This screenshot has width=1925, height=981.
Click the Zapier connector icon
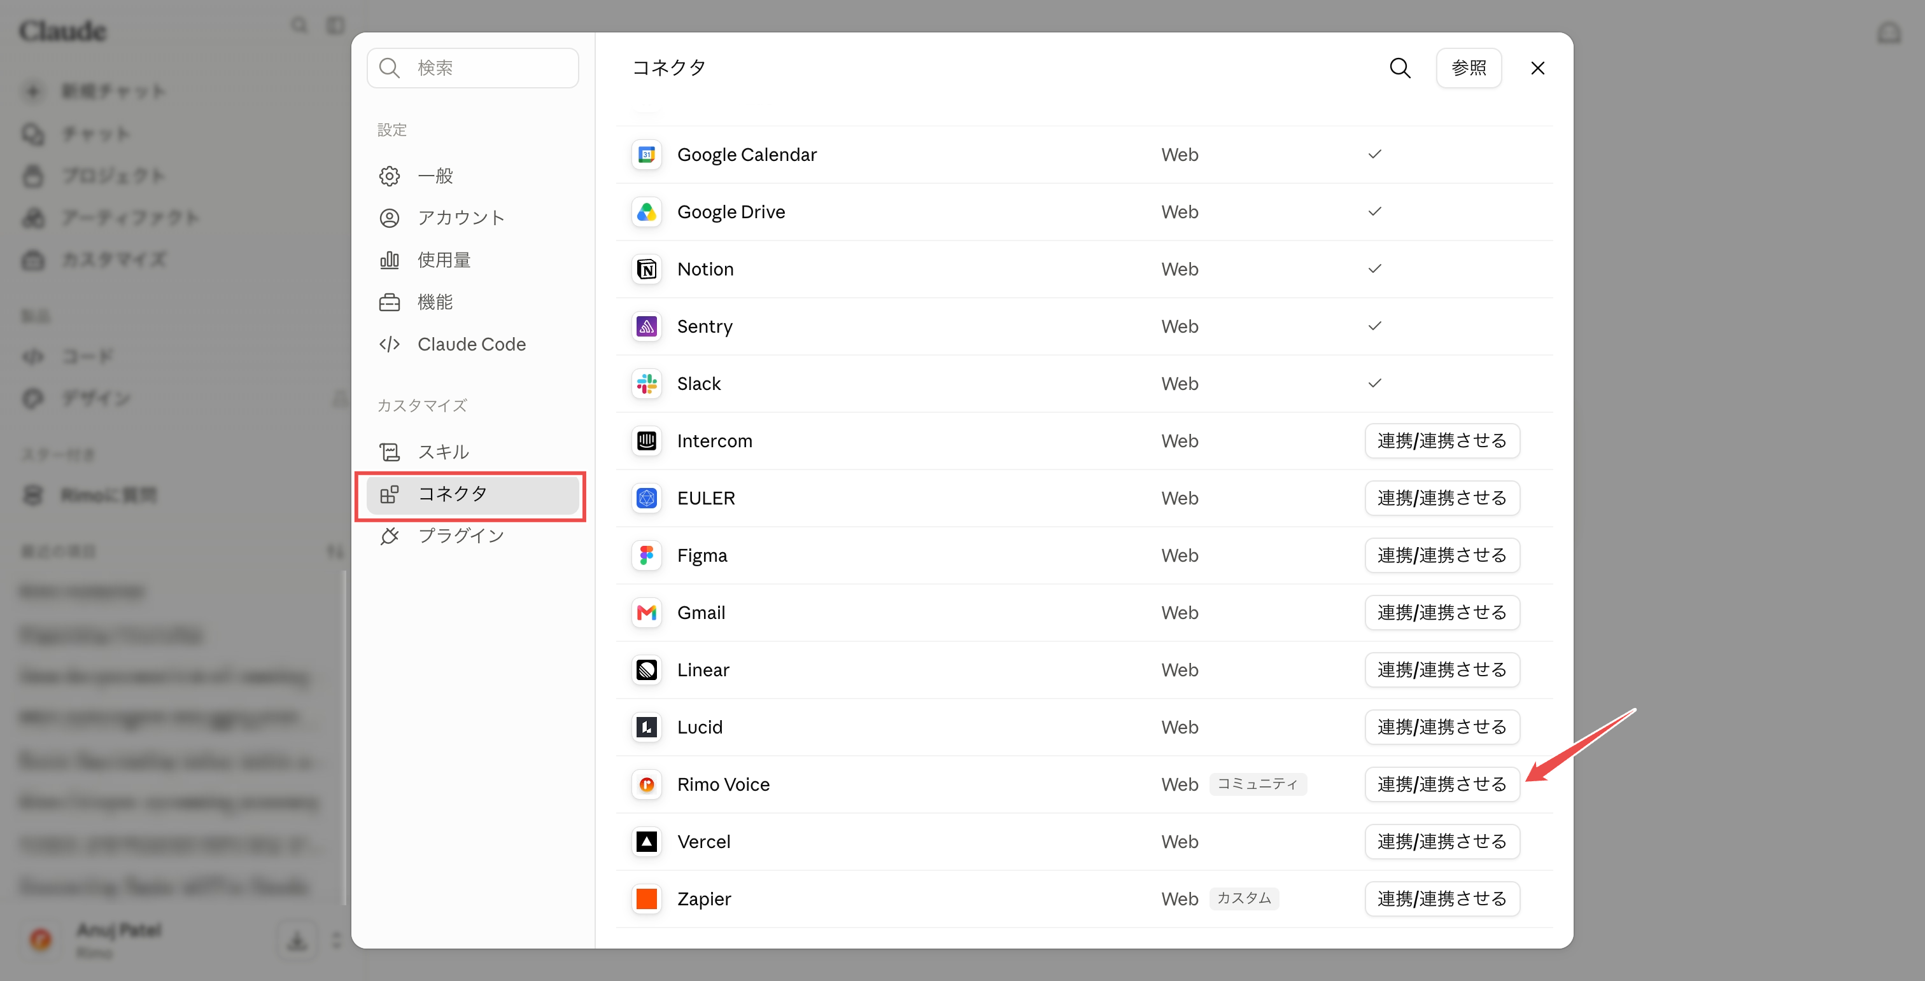(x=646, y=899)
